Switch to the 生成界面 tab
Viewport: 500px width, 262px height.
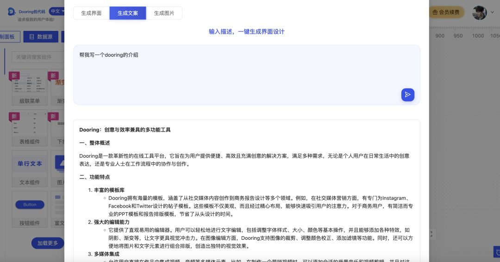point(91,13)
